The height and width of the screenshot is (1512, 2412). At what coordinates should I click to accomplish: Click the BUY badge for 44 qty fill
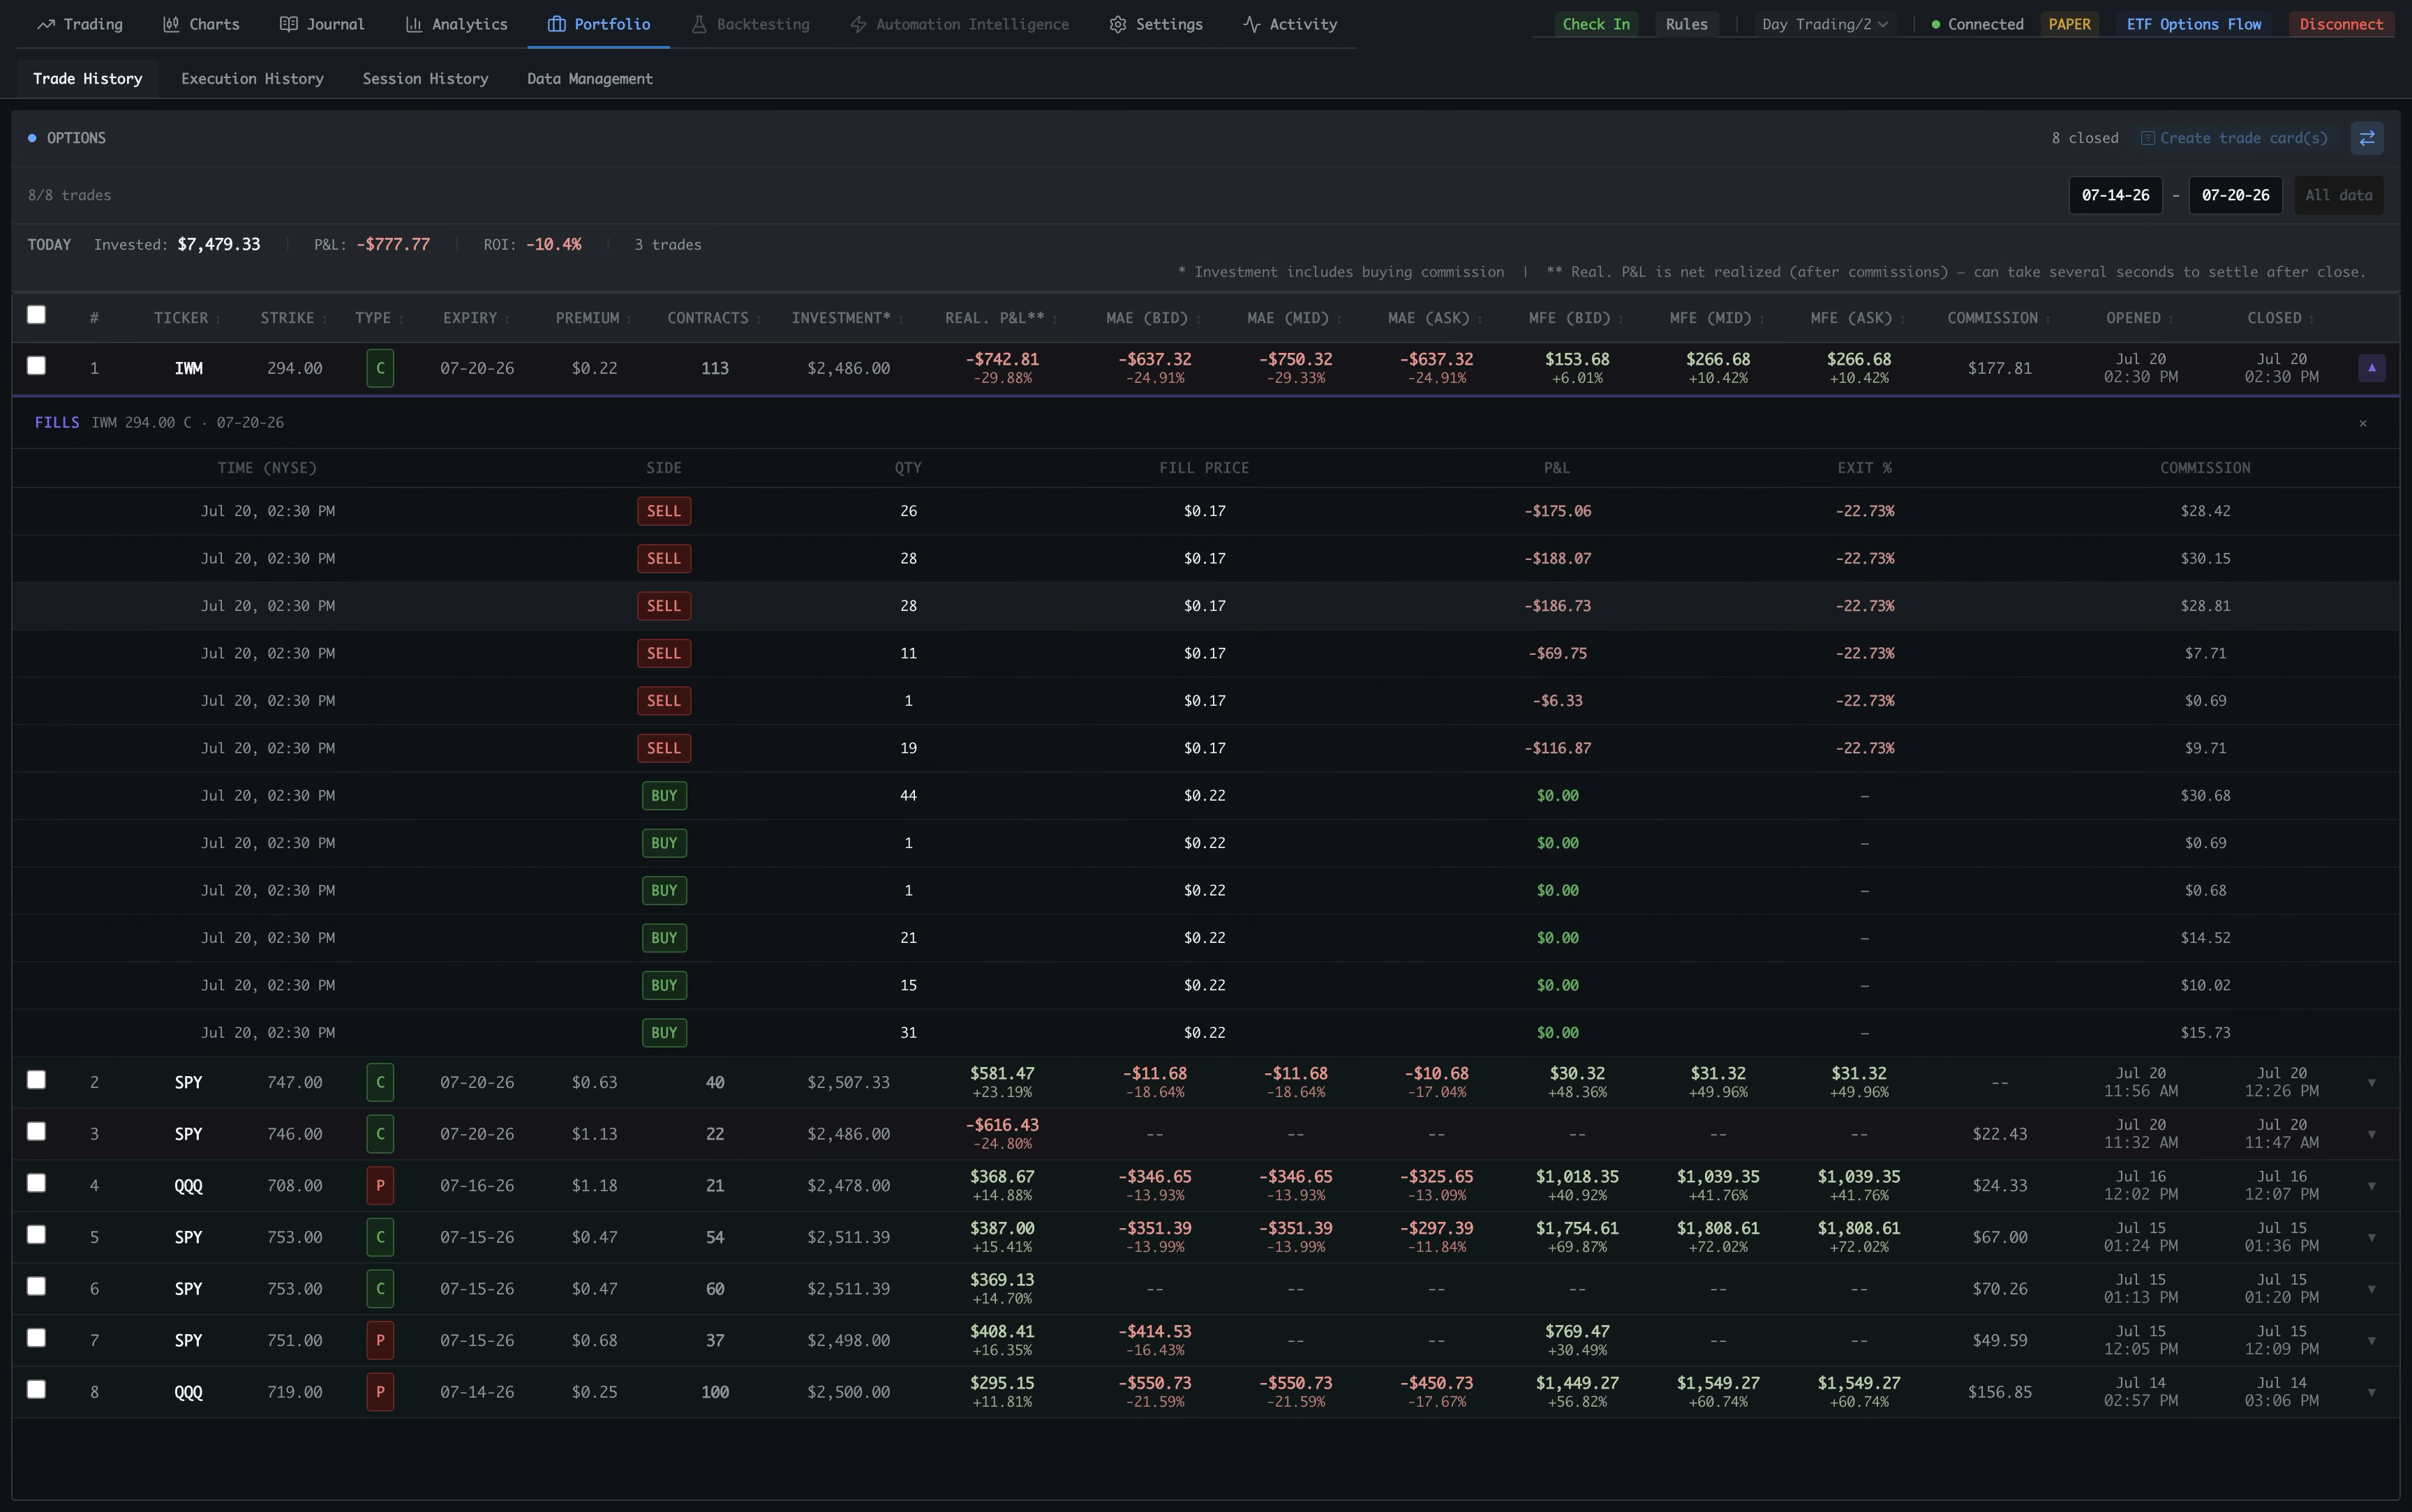click(x=663, y=796)
